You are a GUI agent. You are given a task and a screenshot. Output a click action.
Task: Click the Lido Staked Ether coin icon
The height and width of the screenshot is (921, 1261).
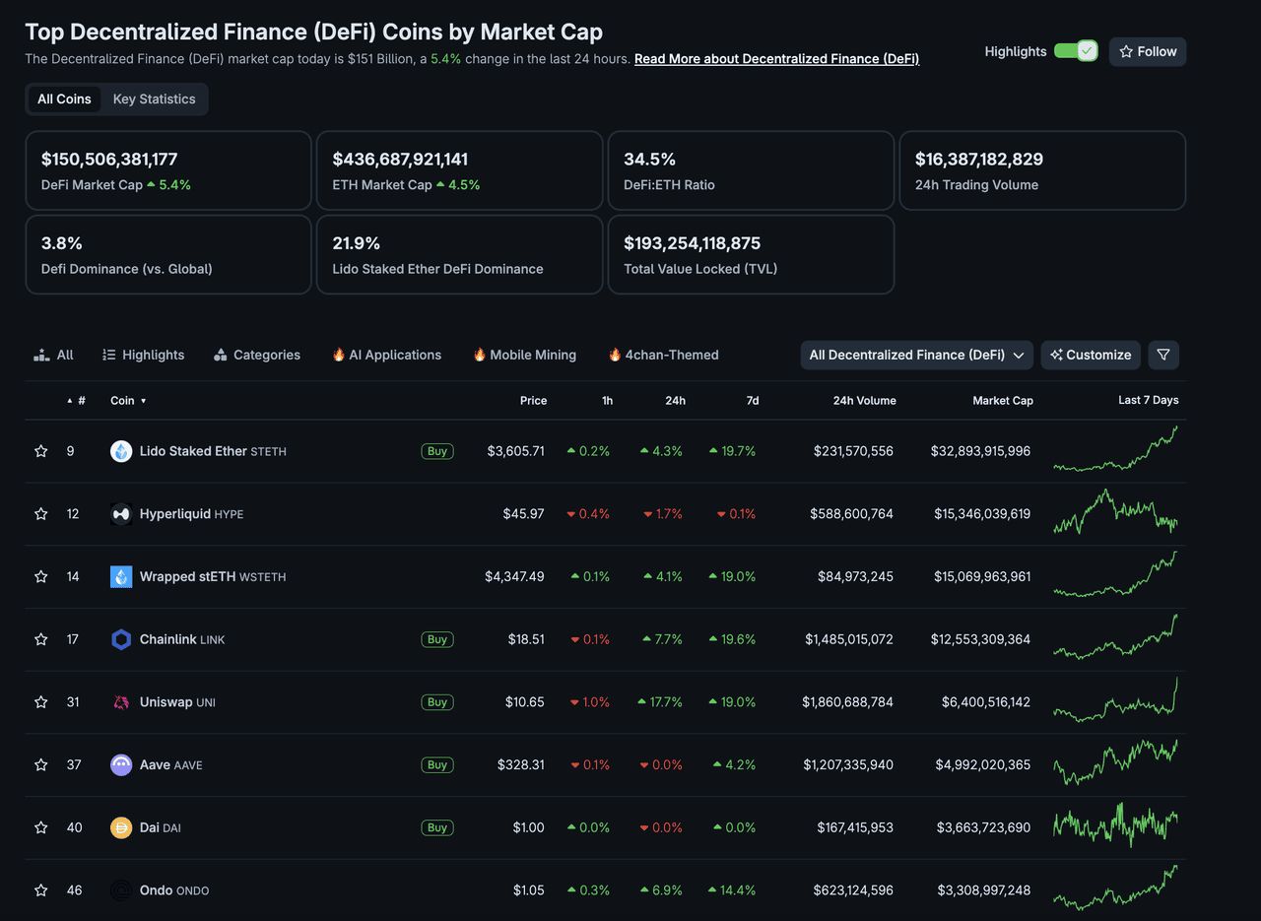(121, 451)
